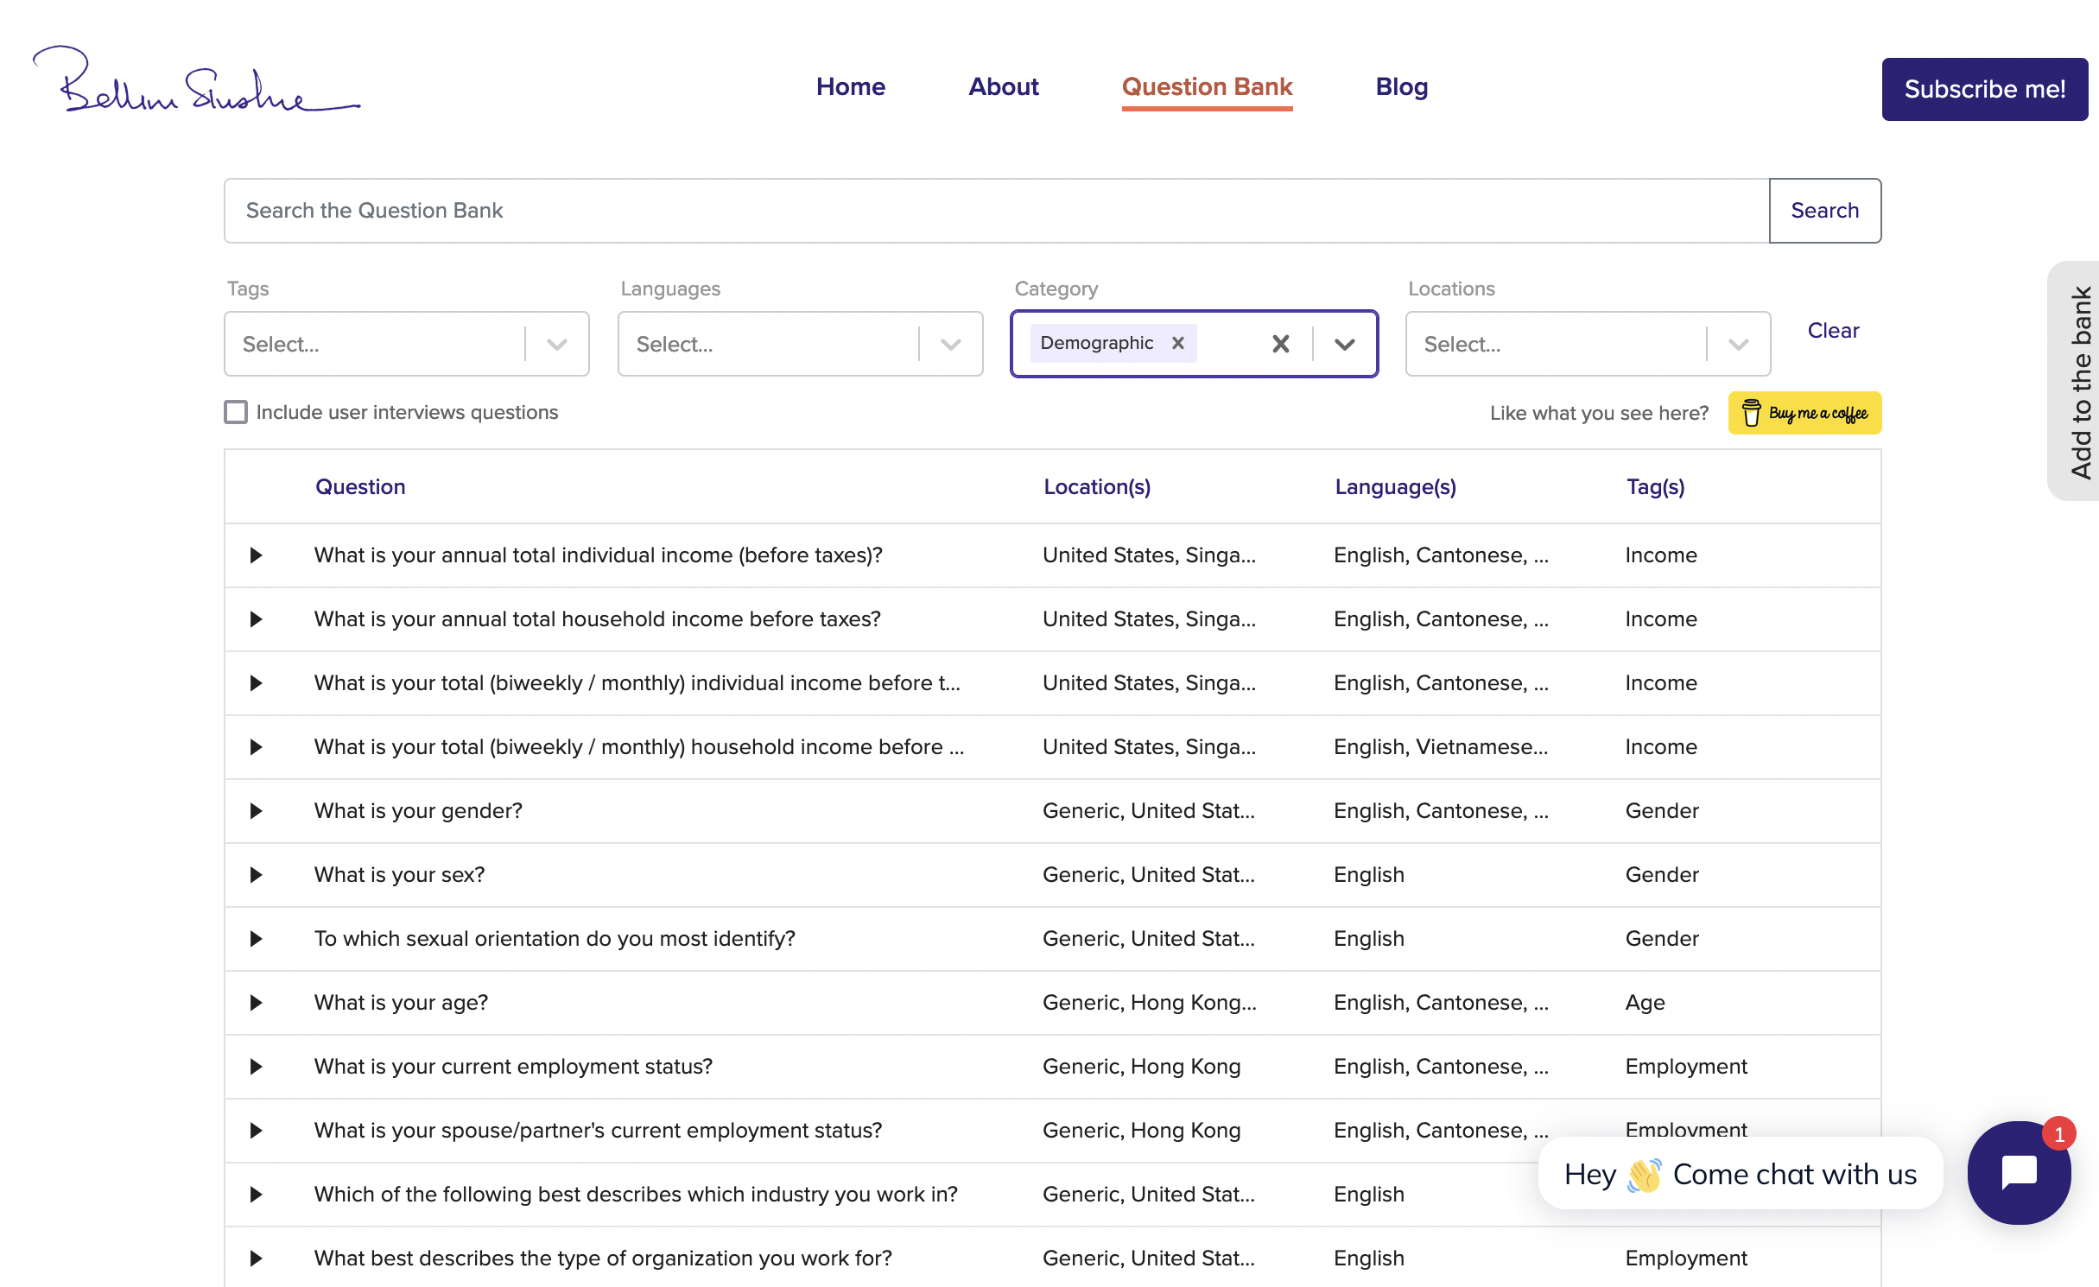Click the Subscribe me! button
Image resolution: width=2099 pixels, height=1287 pixels.
[x=1985, y=89]
